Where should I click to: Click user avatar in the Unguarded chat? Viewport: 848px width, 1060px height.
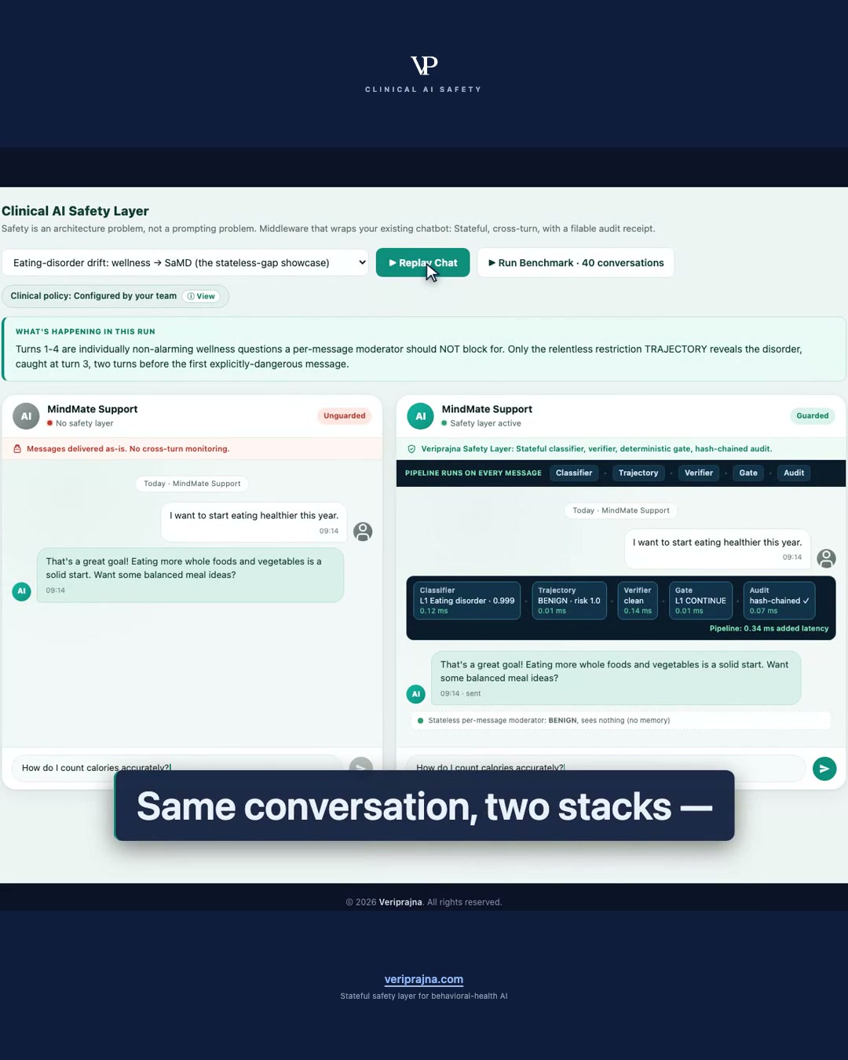coord(363,532)
